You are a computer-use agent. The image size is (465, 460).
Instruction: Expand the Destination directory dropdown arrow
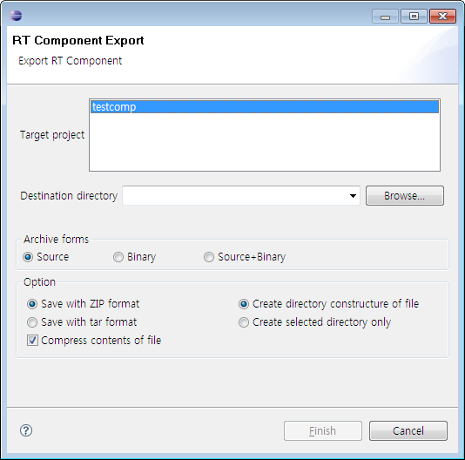pos(353,196)
